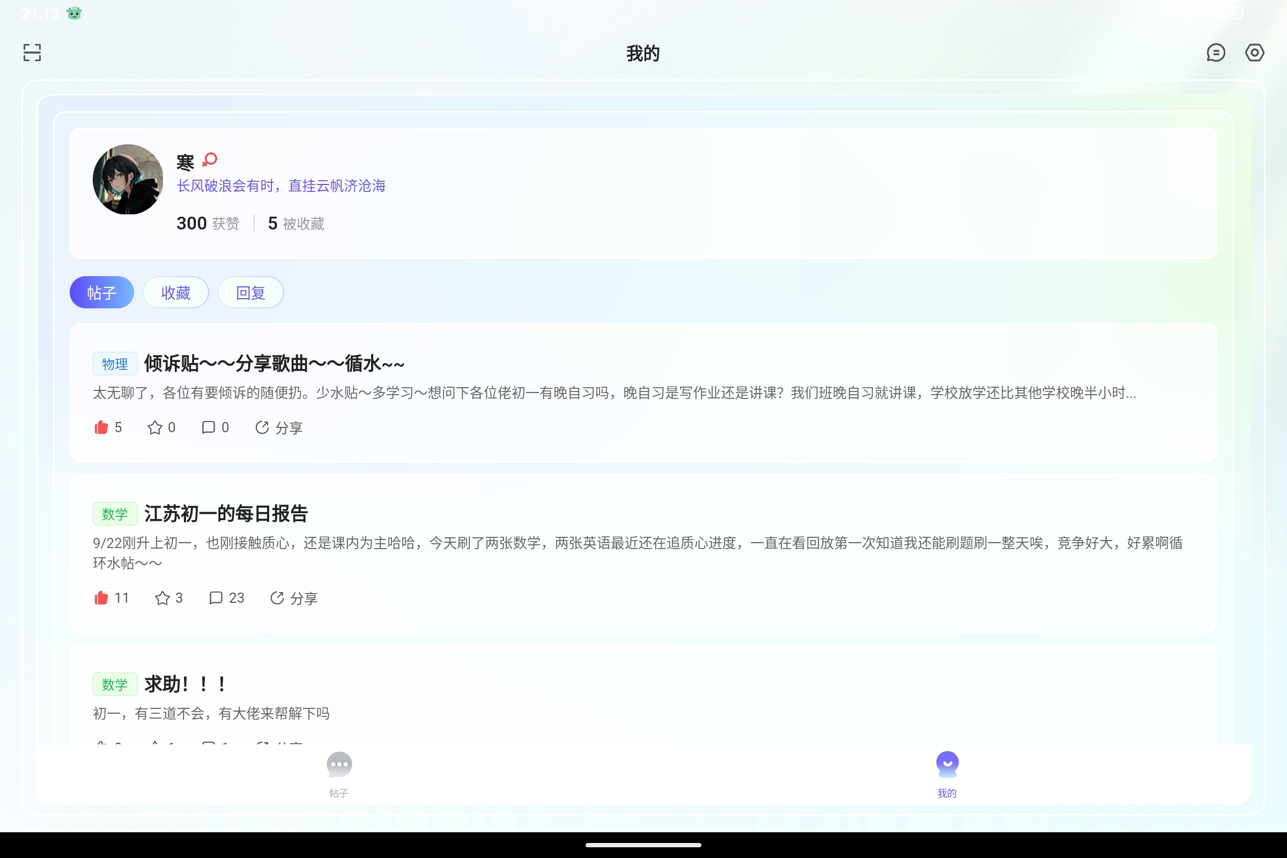Open the 物理 category tag
Viewport: 1287px width, 858px height.
pos(115,364)
